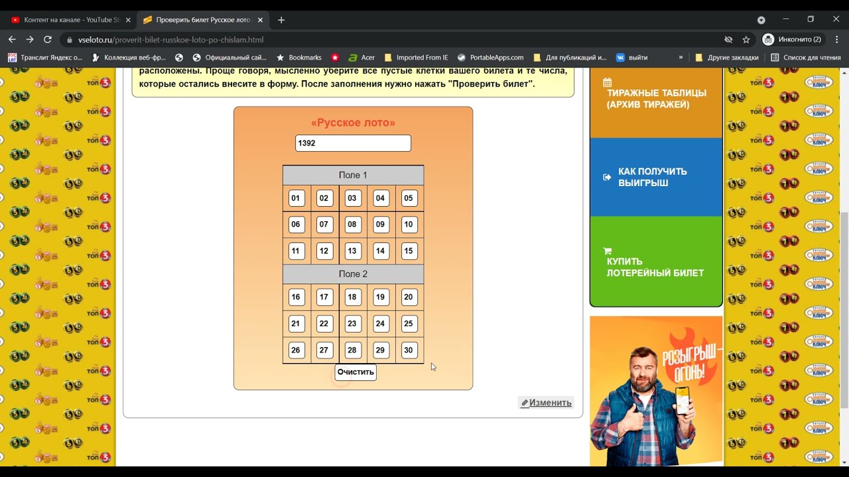
Task: Switch to Проверить билет Русское лото tab
Action: [x=202, y=20]
